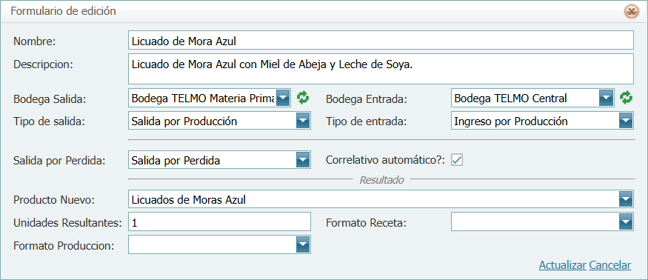Refresh the Bodega Salida list
Viewport: 648px width, 280px height.
[303, 99]
